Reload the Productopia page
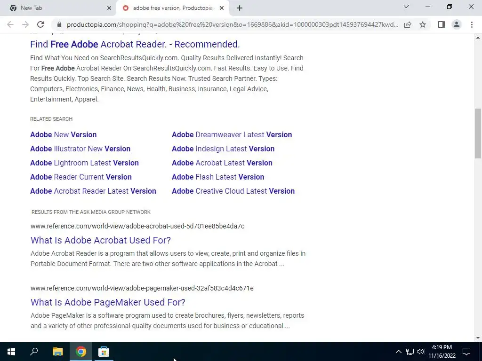 coord(40,24)
